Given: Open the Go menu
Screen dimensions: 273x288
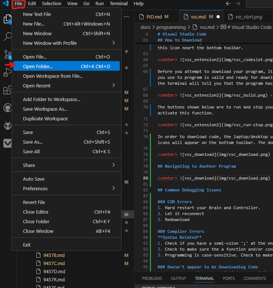Looking at the screenshot, I should (86, 3).
